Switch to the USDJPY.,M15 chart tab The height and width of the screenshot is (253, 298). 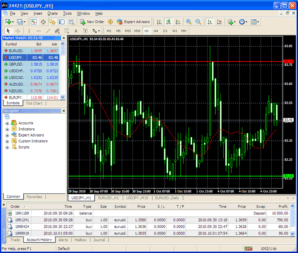(137, 198)
